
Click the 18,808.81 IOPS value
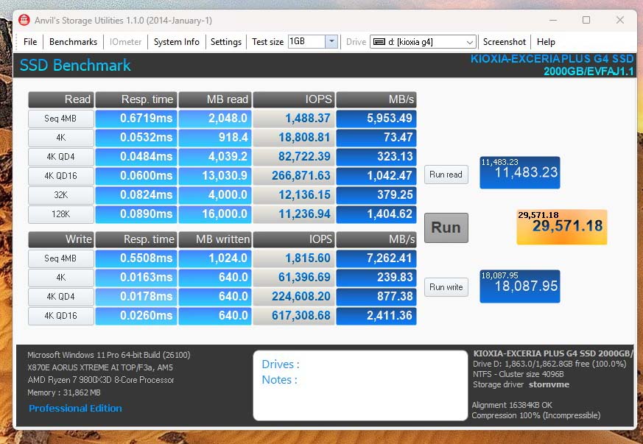[294, 138]
